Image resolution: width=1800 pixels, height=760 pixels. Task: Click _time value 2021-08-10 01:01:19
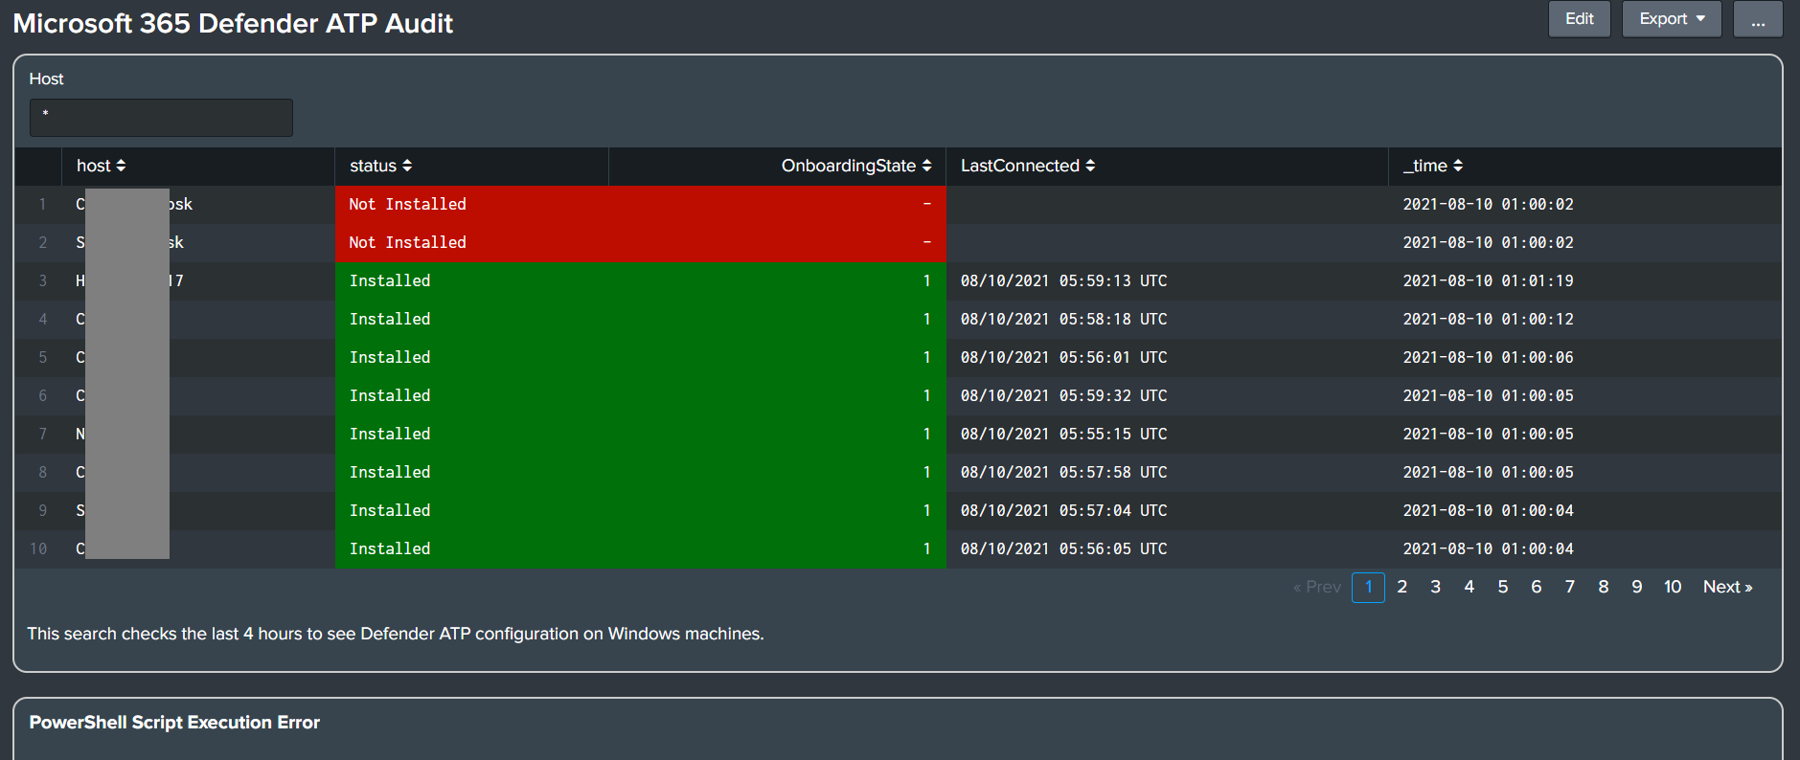coord(1489,280)
